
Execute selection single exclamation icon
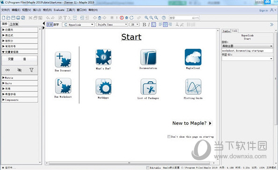[117, 18]
